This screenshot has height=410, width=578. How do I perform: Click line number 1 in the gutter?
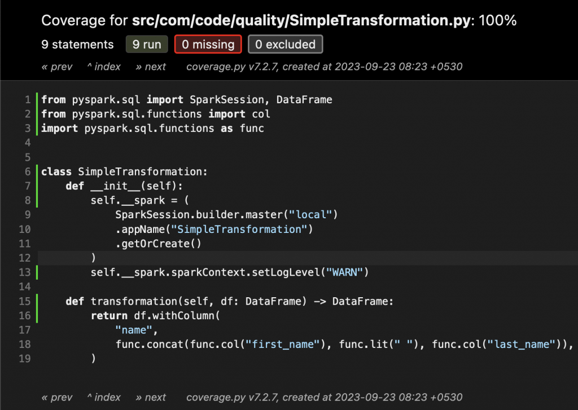point(28,100)
